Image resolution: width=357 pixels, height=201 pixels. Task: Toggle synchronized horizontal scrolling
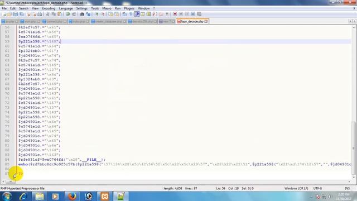[x=117, y=14]
